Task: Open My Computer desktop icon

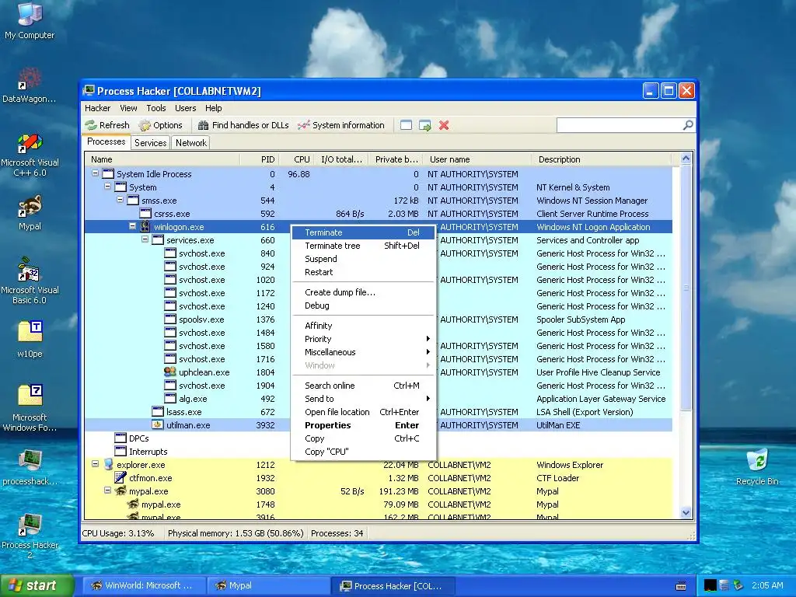Action: (x=30, y=21)
